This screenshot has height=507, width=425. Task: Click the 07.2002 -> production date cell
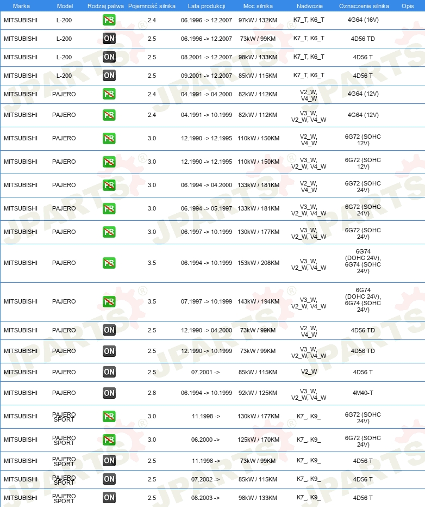tap(205, 479)
